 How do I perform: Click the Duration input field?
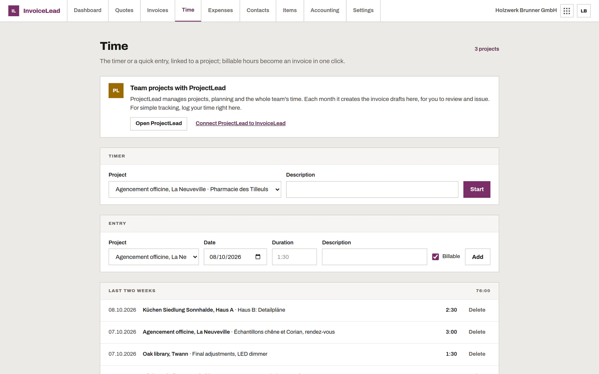coord(294,257)
